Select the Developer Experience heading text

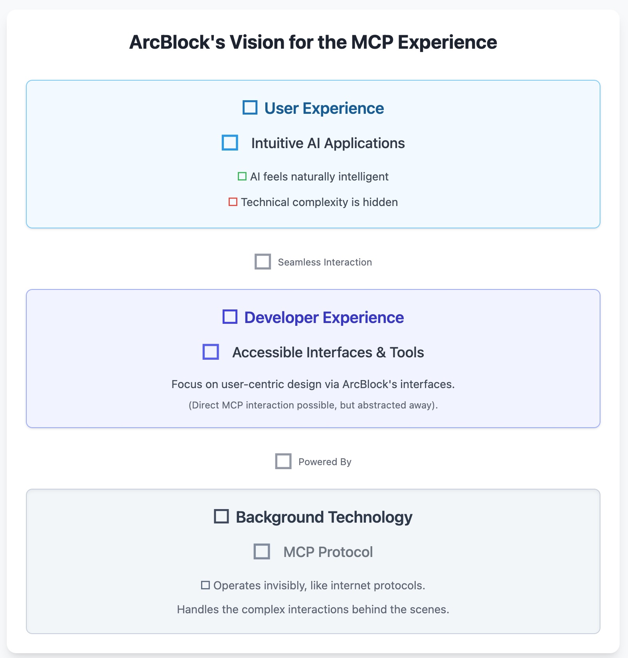(324, 317)
